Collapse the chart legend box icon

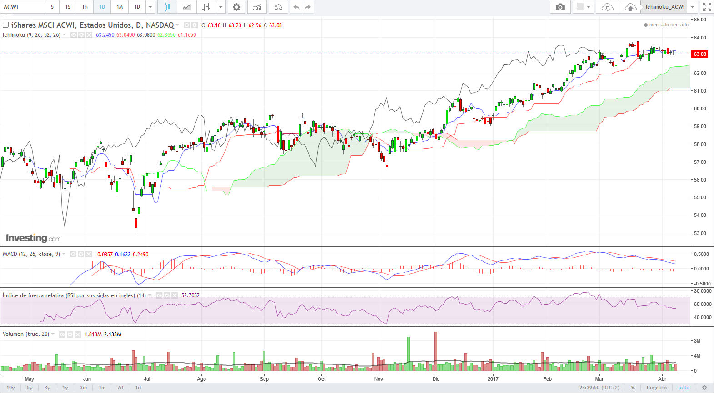[x=6, y=25]
